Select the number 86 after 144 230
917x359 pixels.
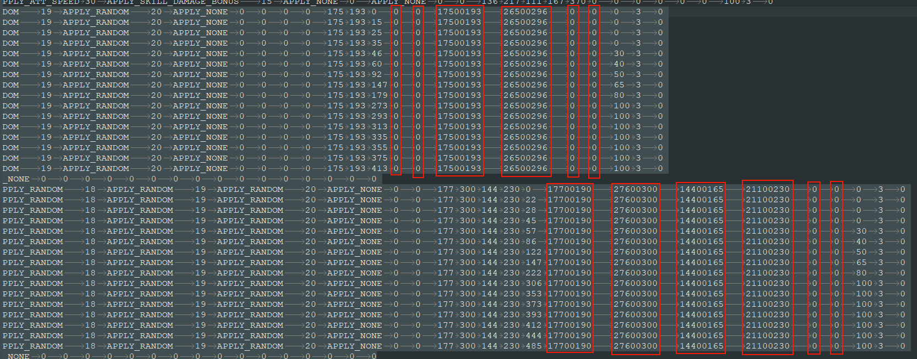531,242
